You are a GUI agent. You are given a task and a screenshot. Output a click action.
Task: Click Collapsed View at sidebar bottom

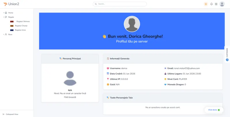[x=12, y=114]
